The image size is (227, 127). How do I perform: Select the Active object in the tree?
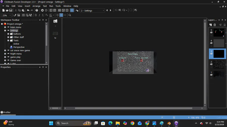(x=16, y=44)
